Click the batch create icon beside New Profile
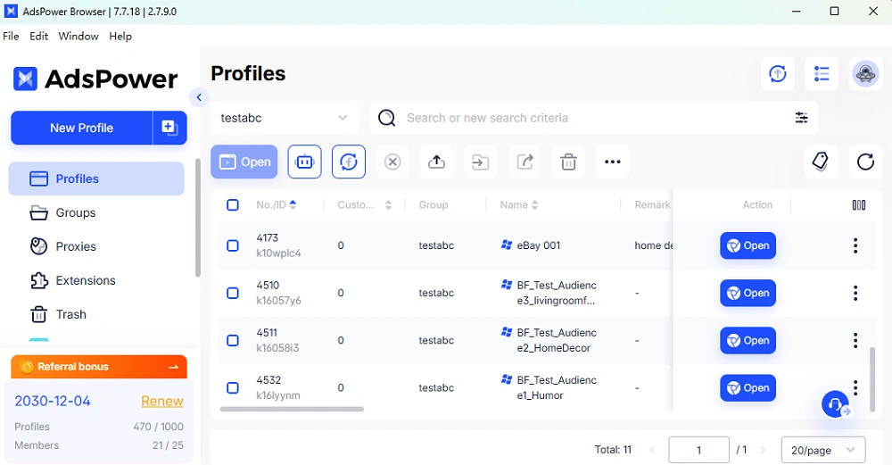 click(x=169, y=128)
